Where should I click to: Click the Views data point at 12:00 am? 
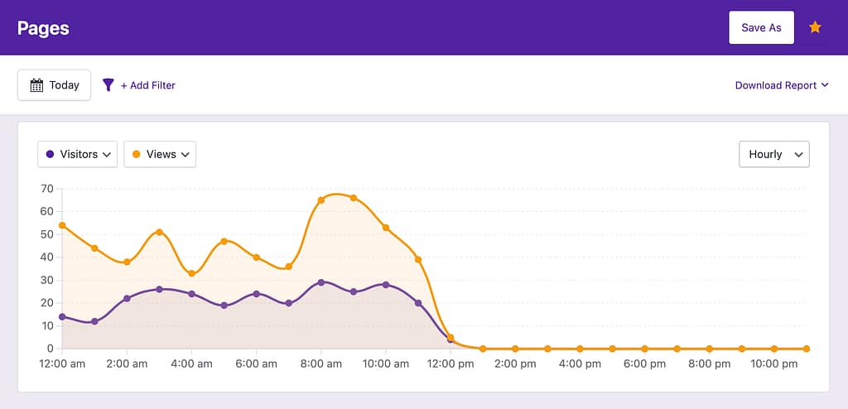[62, 225]
